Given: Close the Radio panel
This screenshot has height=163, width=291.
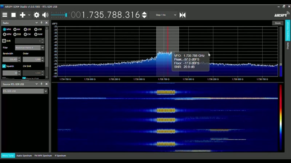Looking at the screenshot, I should click(x=47, y=23).
